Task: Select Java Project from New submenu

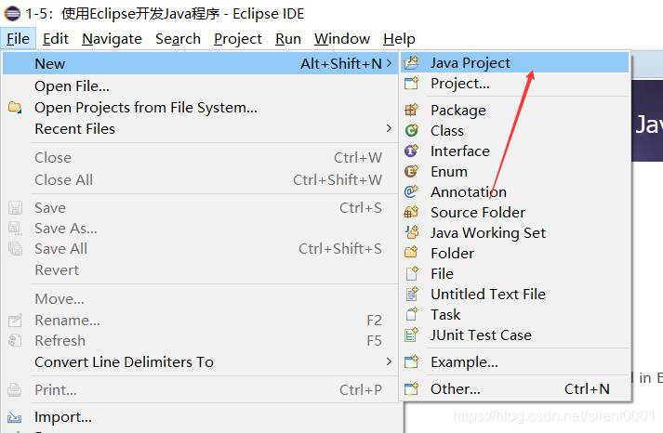Action: pos(514,63)
